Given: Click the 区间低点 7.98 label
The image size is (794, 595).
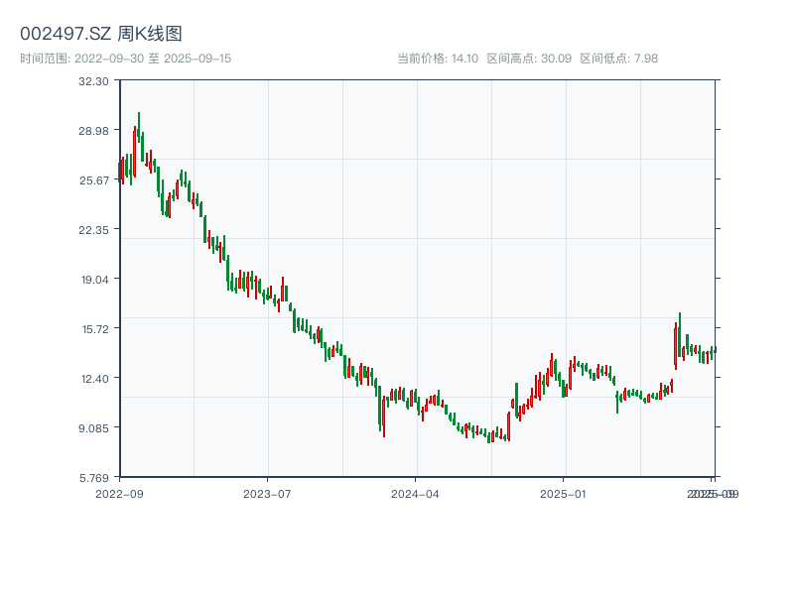Looking at the screenshot, I should (x=618, y=59).
